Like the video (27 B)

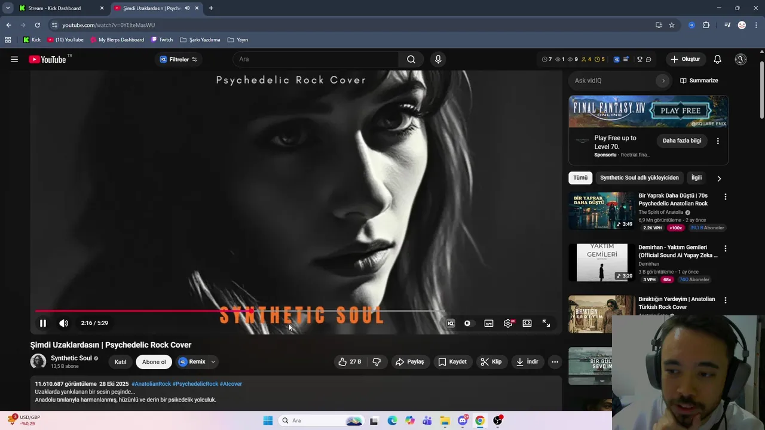coord(350,361)
